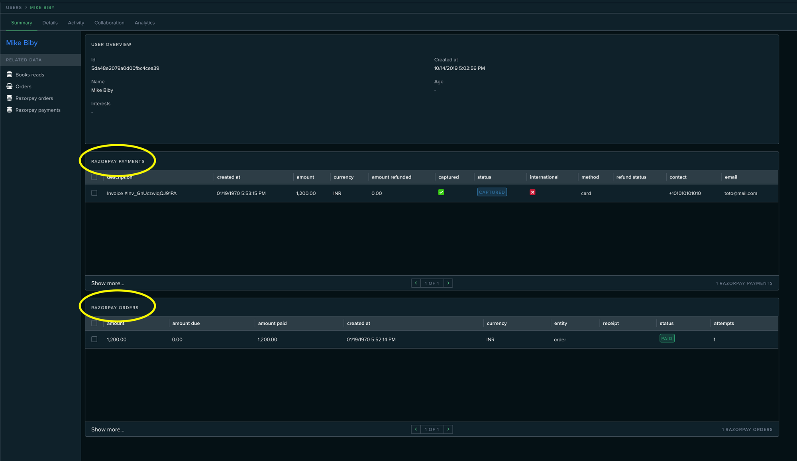Click Show more in Razorpay orders
The image size is (797, 461).
108,430
